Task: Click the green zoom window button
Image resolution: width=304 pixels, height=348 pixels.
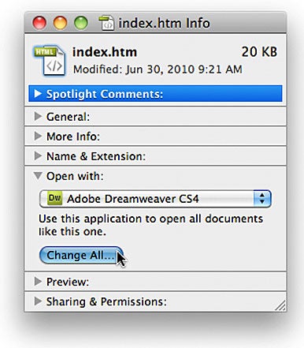Action: pos(81,23)
